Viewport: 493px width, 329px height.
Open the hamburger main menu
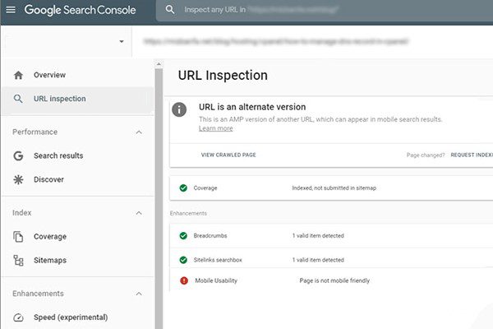[x=11, y=10]
